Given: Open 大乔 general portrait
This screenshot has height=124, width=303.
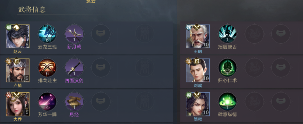Looking at the screenshot, I should pyautogui.click(x=18, y=104).
